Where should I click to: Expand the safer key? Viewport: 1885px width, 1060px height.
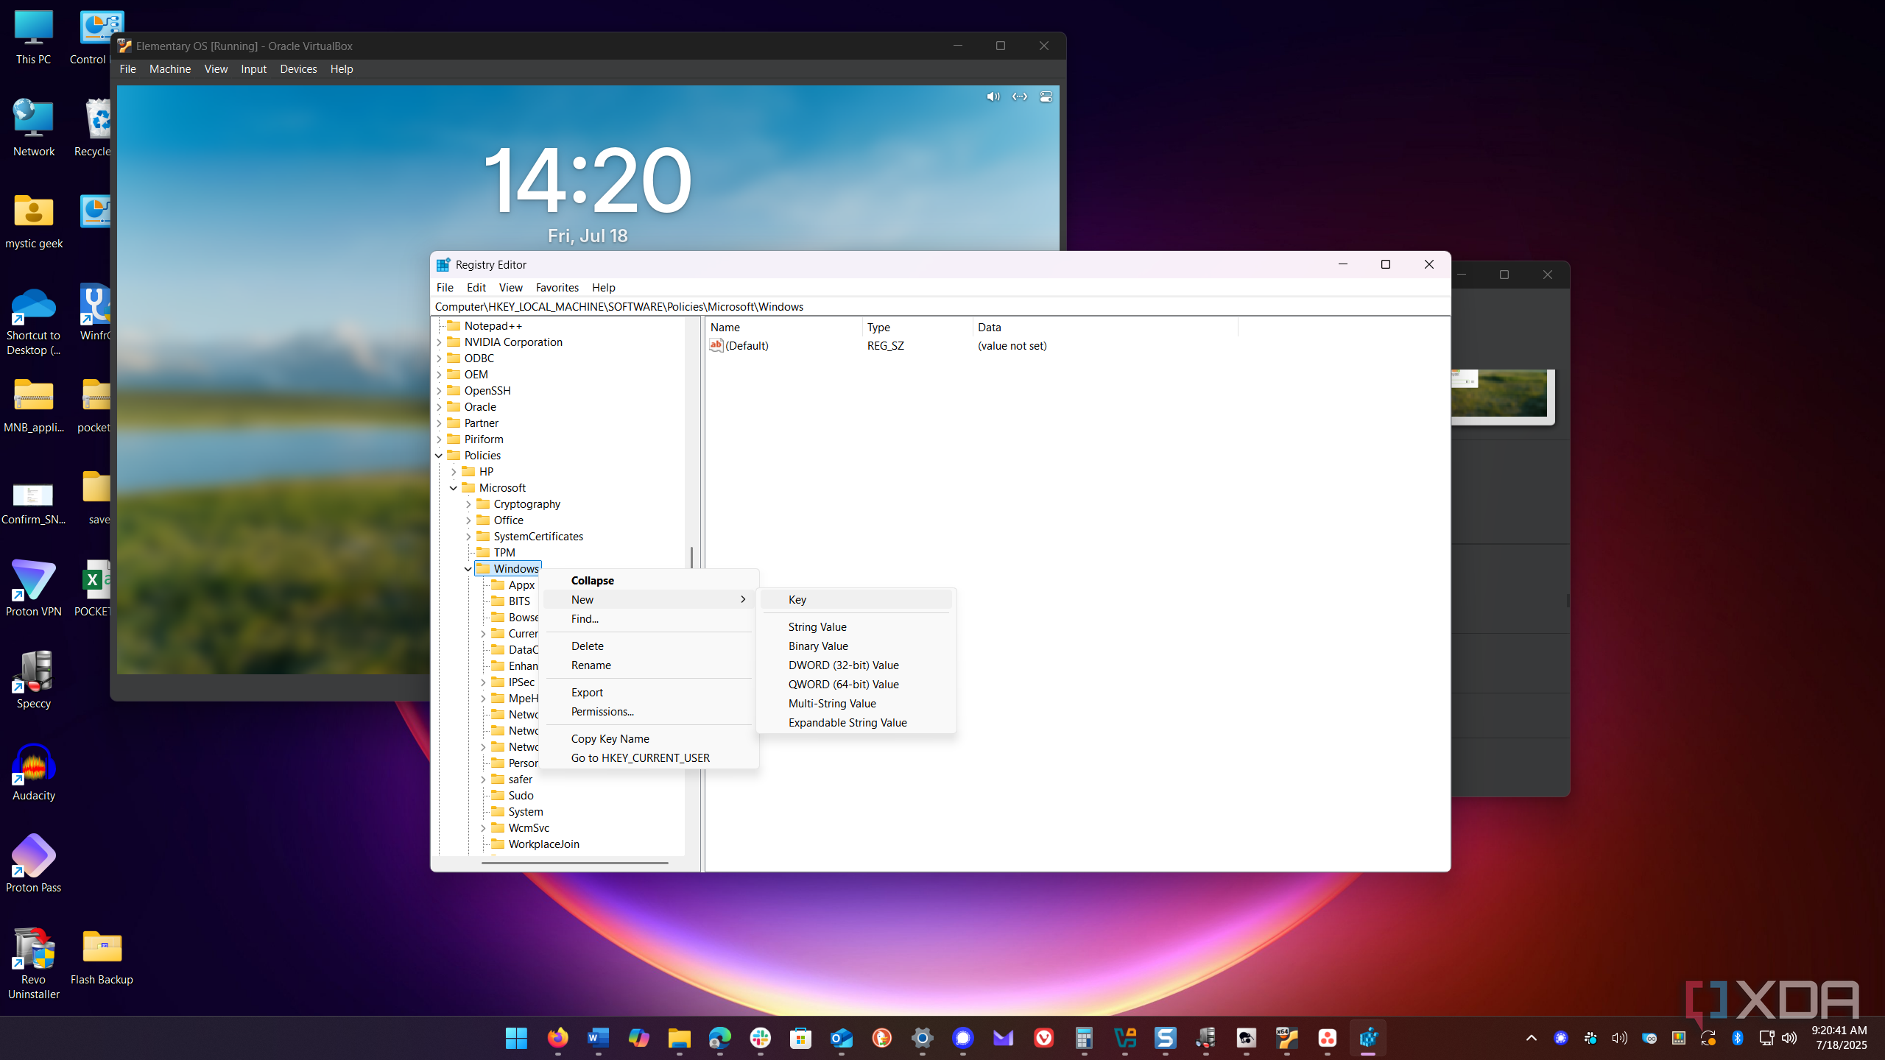pyautogui.click(x=483, y=780)
